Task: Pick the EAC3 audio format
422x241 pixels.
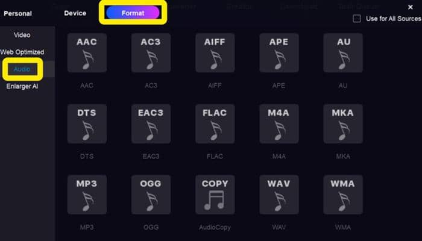Action: click(x=151, y=124)
